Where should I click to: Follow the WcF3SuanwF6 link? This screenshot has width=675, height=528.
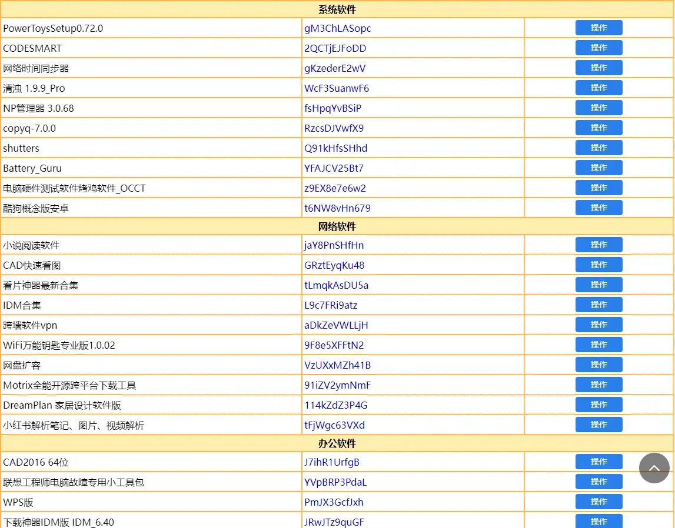(337, 88)
